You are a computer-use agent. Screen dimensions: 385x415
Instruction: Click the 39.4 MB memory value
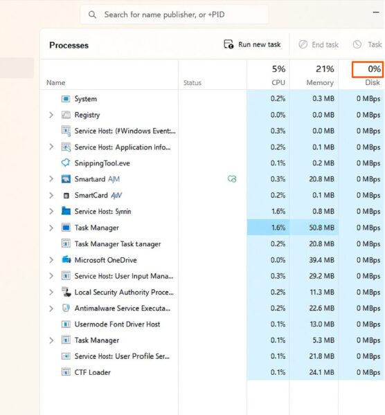[321, 260]
